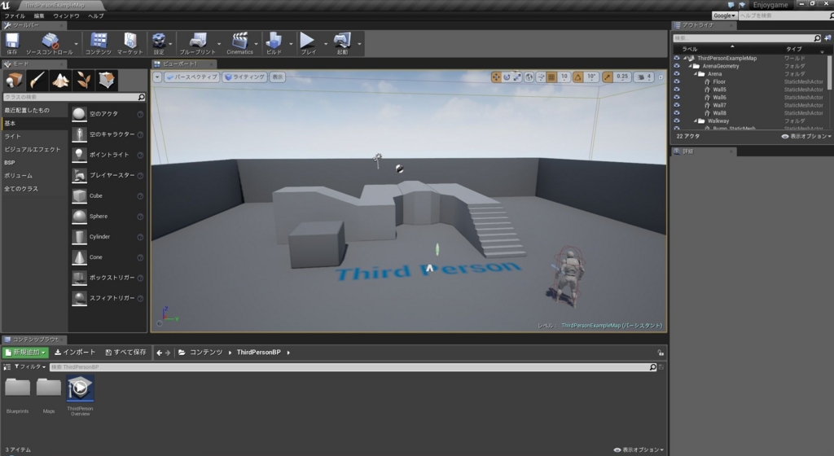Select the scale gizmo icon in viewport
The height and width of the screenshot is (456, 834).
point(517,77)
